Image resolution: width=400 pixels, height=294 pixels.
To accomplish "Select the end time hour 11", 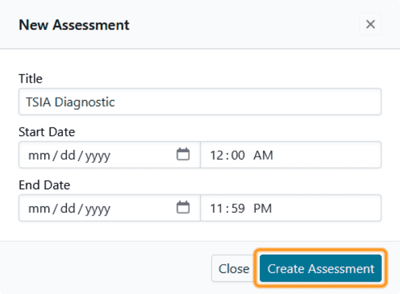I will coord(216,208).
